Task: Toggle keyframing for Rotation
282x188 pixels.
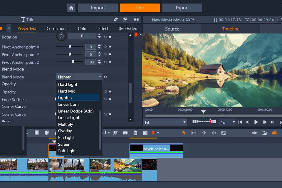Action: (x=110, y=37)
